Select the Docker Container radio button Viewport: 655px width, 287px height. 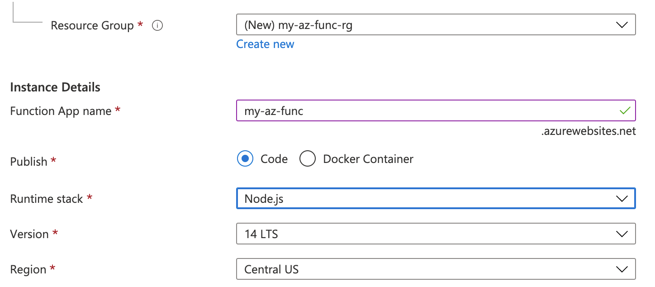click(308, 159)
